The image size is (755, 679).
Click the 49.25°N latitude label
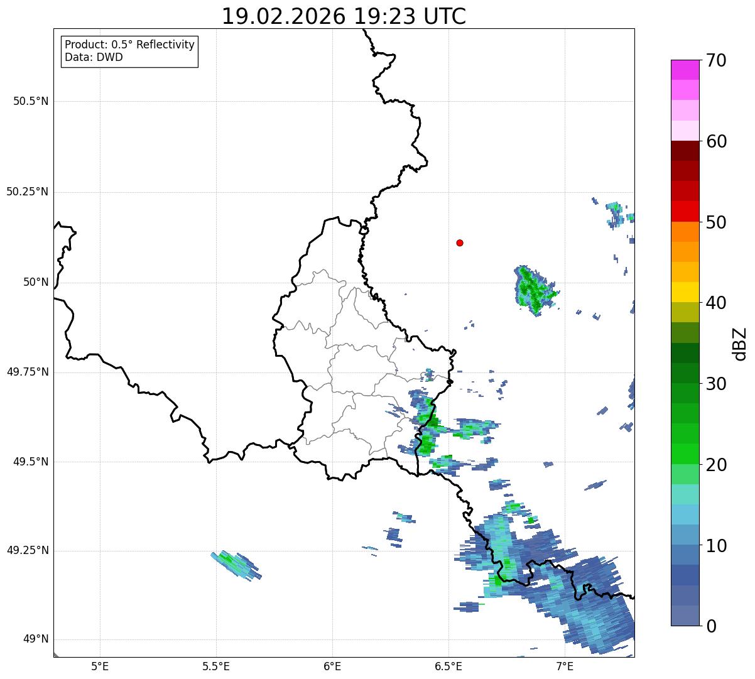click(28, 551)
